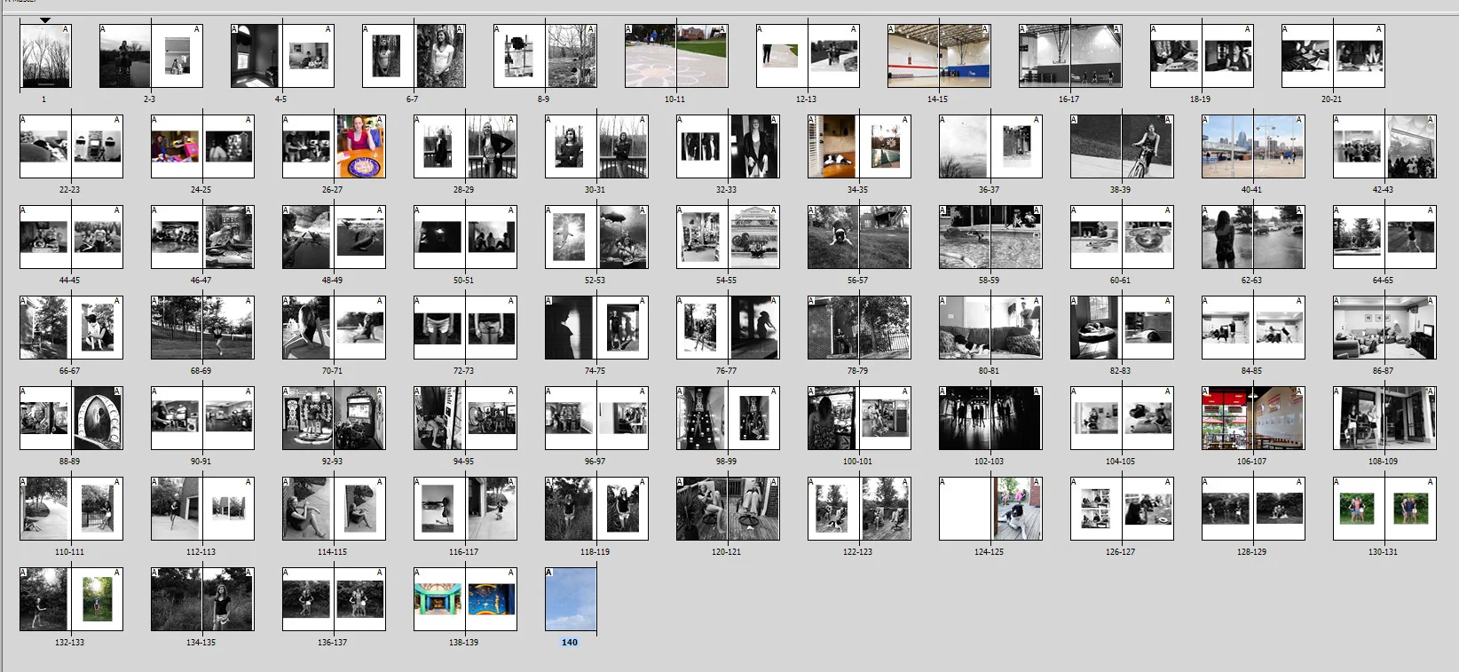The height and width of the screenshot is (672, 1459).
Task: Click the 36-37 page number label
Action: tap(990, 189)
